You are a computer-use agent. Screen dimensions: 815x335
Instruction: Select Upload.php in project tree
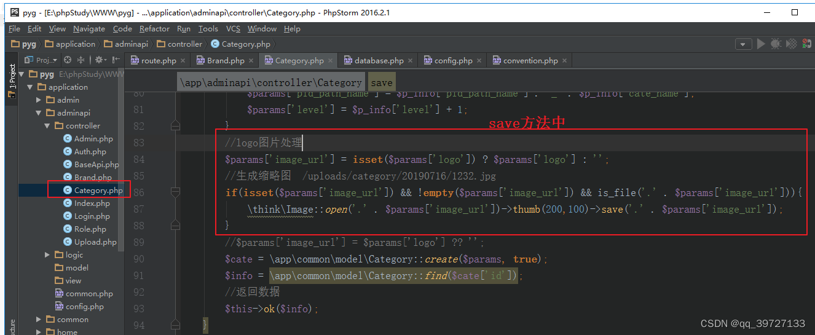pyautogui.click(x=90, y=242)
